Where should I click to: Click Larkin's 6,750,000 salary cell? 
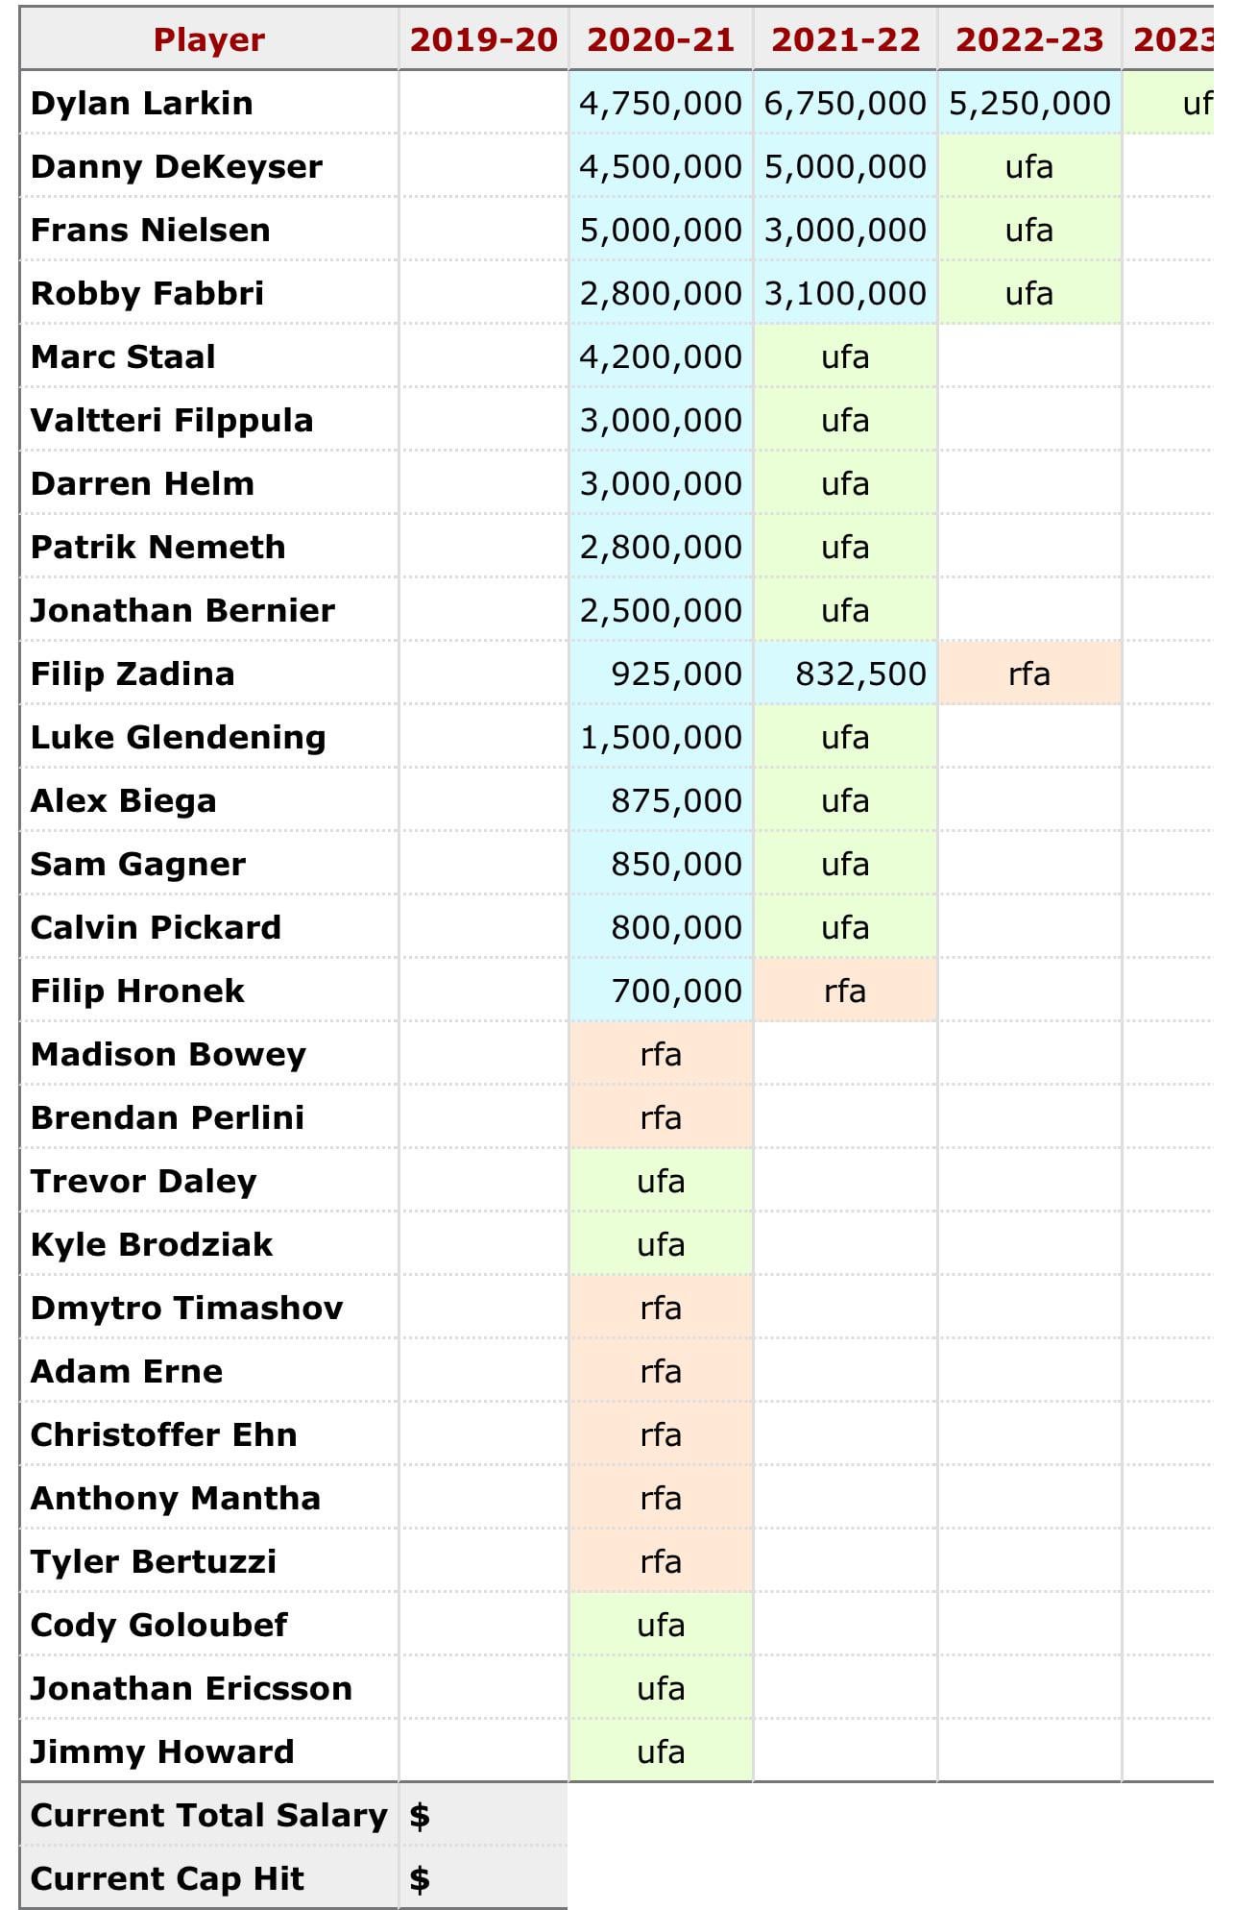[x=845, y=103]
